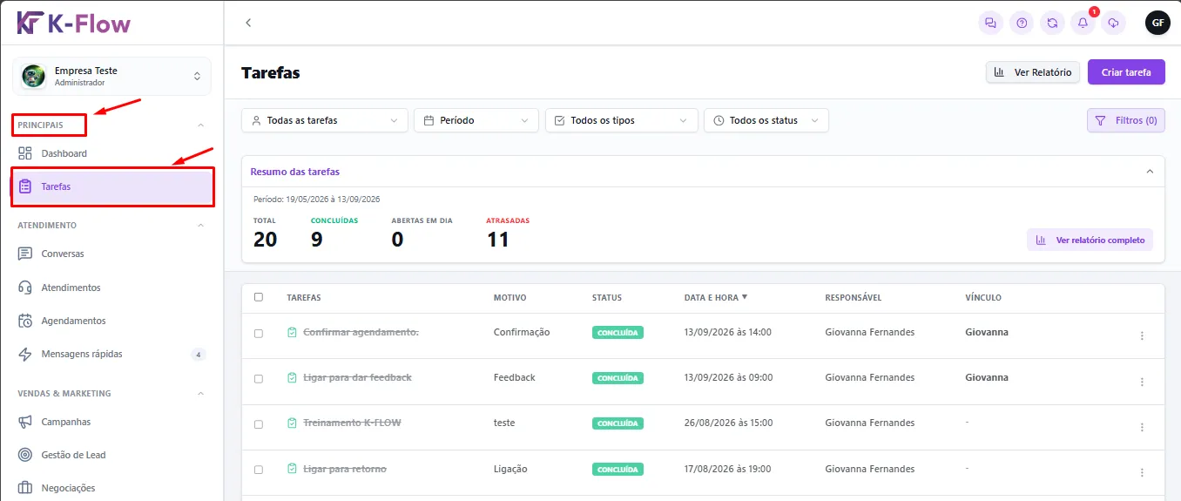
Task: Click the cloud download icon
Action: coord(1113,24)
